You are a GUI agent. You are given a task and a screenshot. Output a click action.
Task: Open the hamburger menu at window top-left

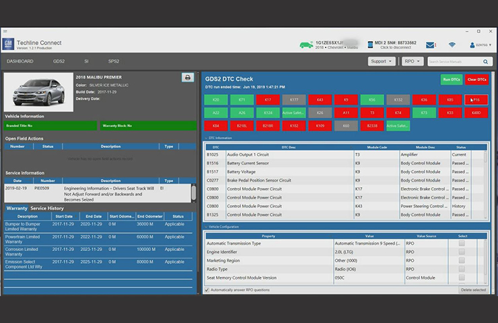coord(5,31)
